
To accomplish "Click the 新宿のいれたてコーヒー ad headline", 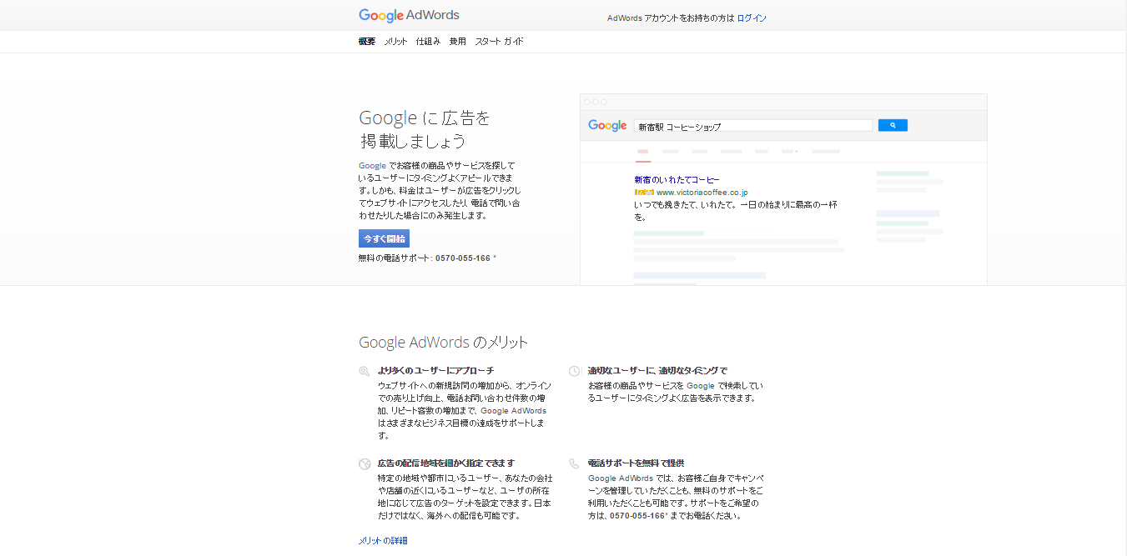I will 677,179.
